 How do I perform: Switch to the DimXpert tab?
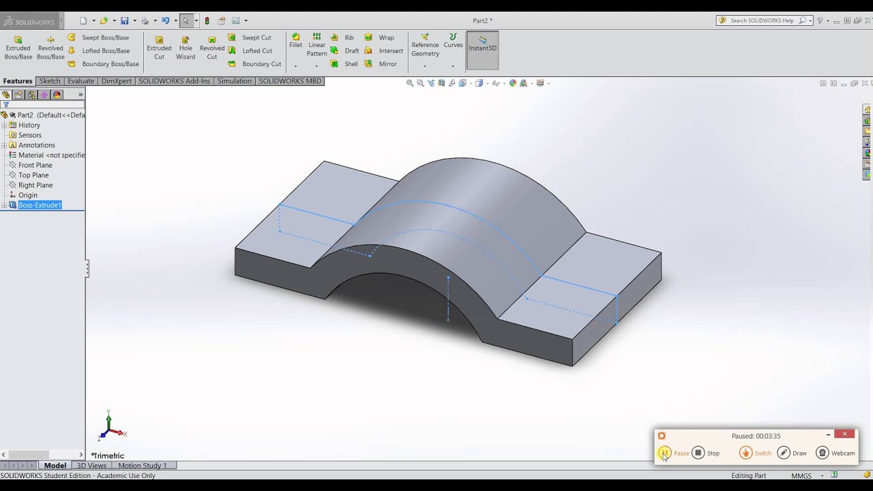point(117,80)
